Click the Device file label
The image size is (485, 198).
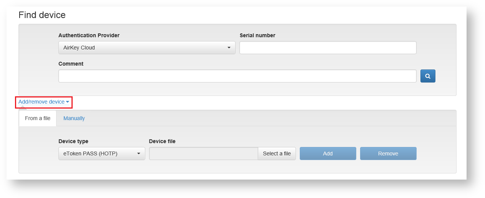(x=162, y=141)
